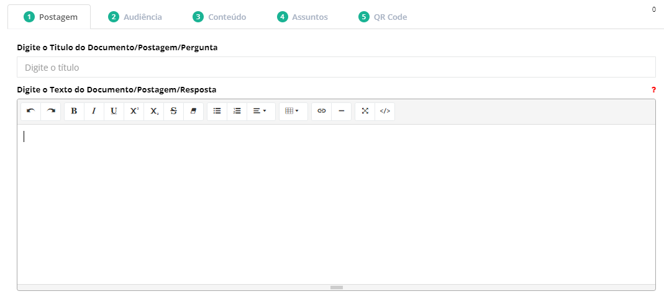Insert a hyperlink with the link icon
The image size is (664, 299).
coord(321,111)
